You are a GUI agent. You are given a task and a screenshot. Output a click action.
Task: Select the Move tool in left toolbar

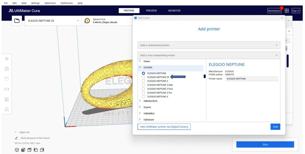[x=7, y=59]
